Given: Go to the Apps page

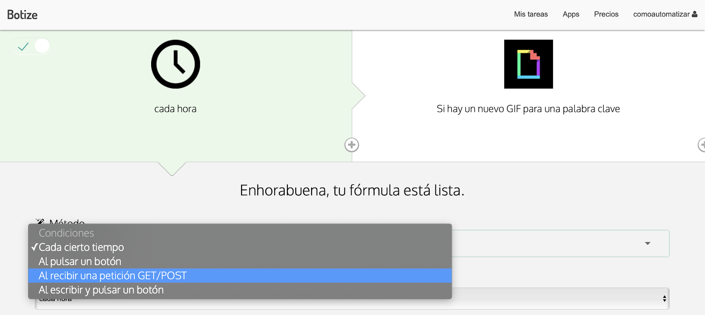Looking at the screenshot, I should 571,14.
